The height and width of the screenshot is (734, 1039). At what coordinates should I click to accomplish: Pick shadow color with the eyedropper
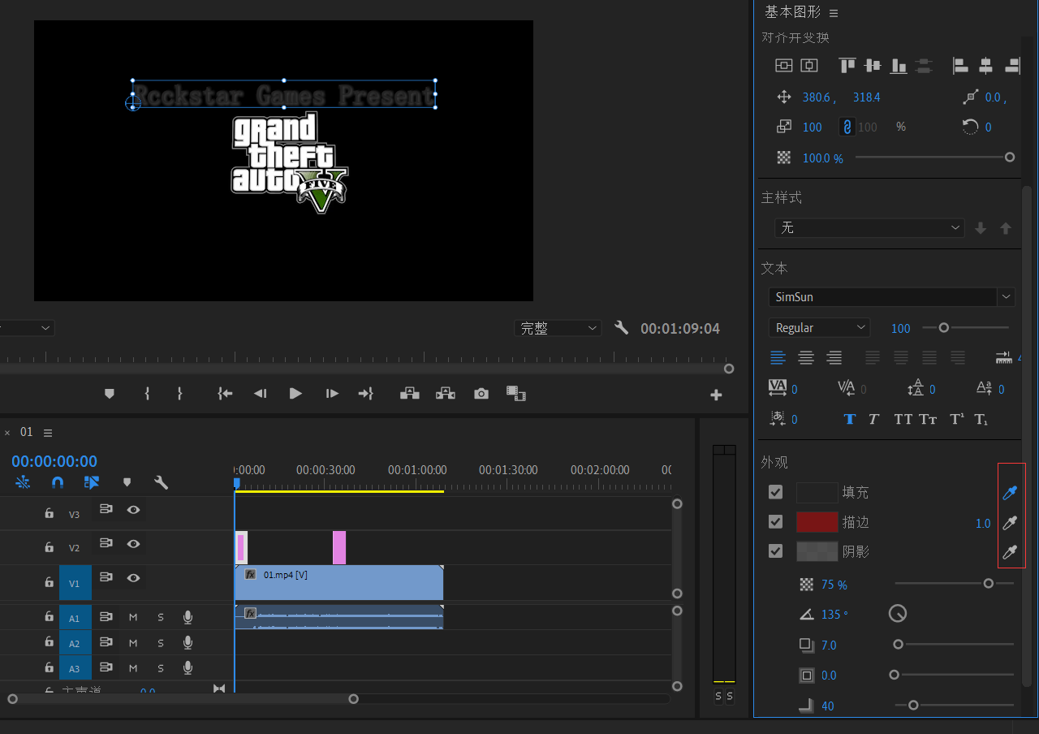tap(1011, 552)
